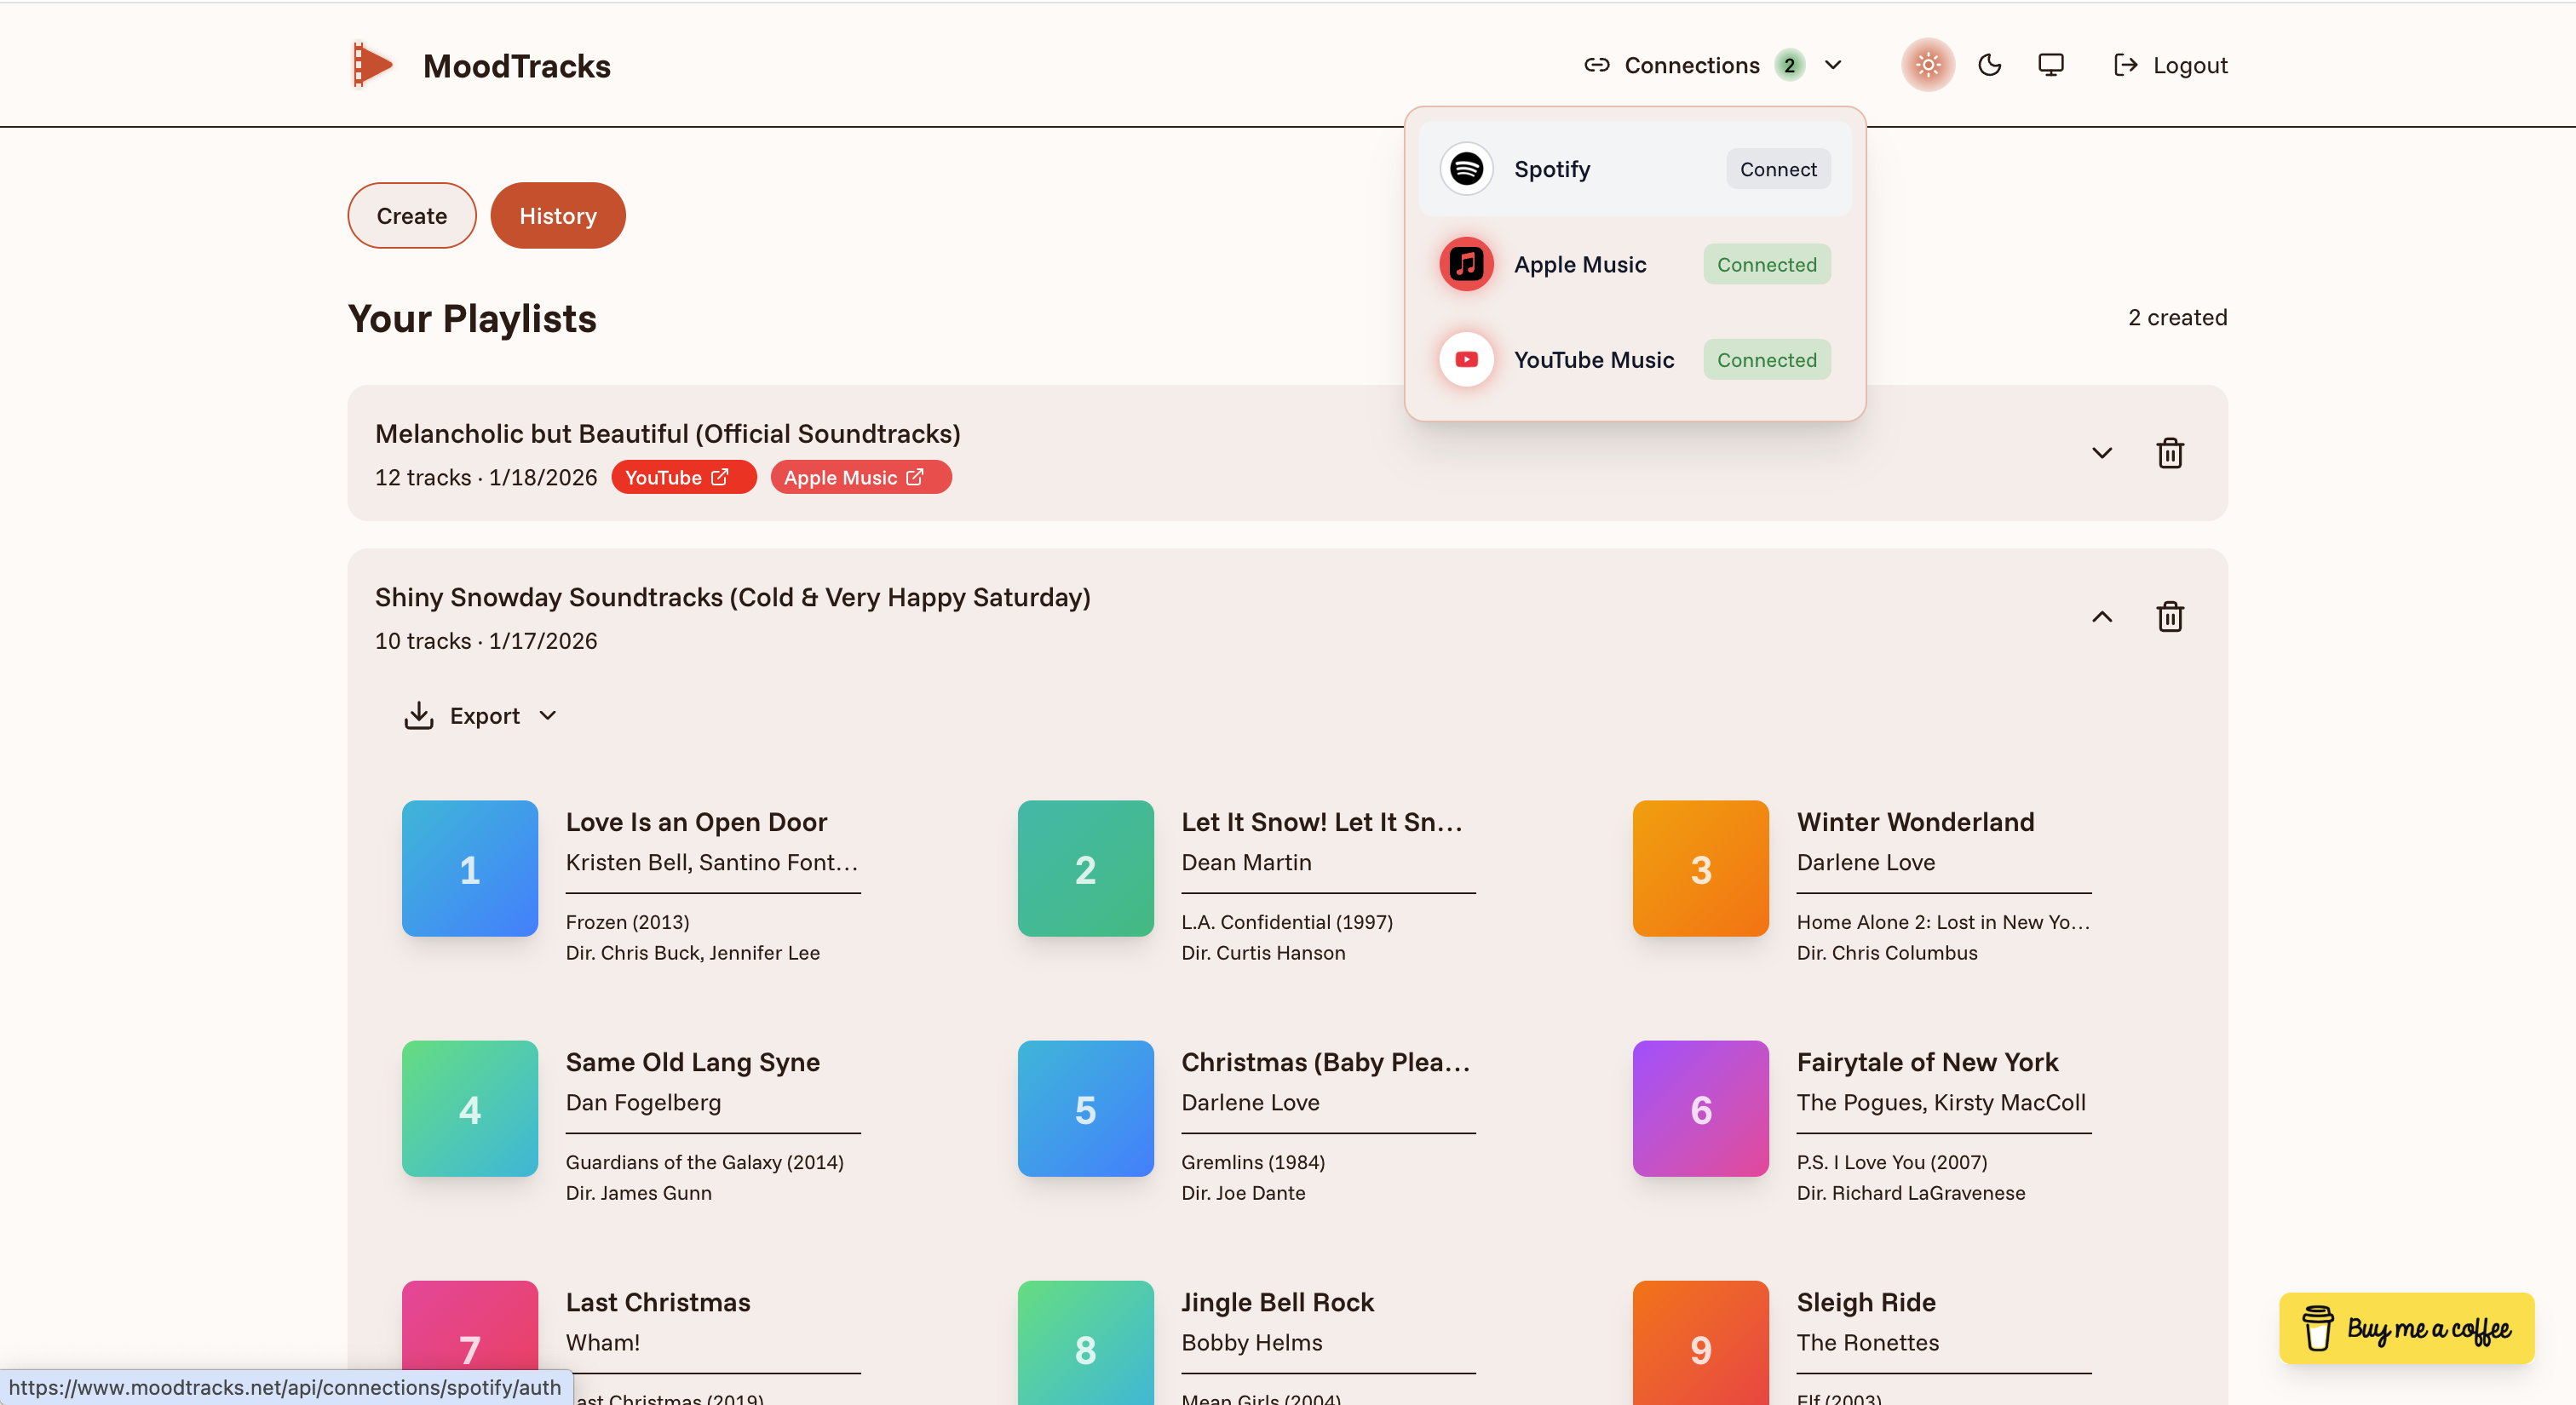Viewport: 2576px width, 1405px height.
Task: Switch to dark mode with the moon toggle
Action: 1988,64
